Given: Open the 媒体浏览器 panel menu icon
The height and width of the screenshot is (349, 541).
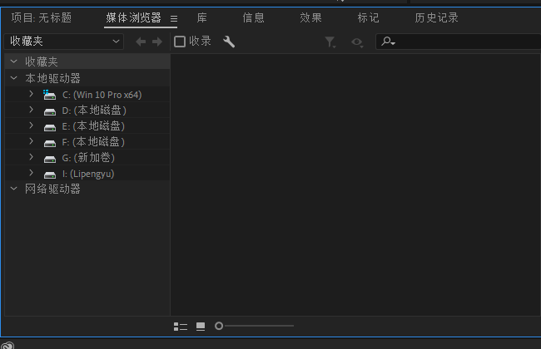Looking at the screenshot, I should tap(174, 18).
